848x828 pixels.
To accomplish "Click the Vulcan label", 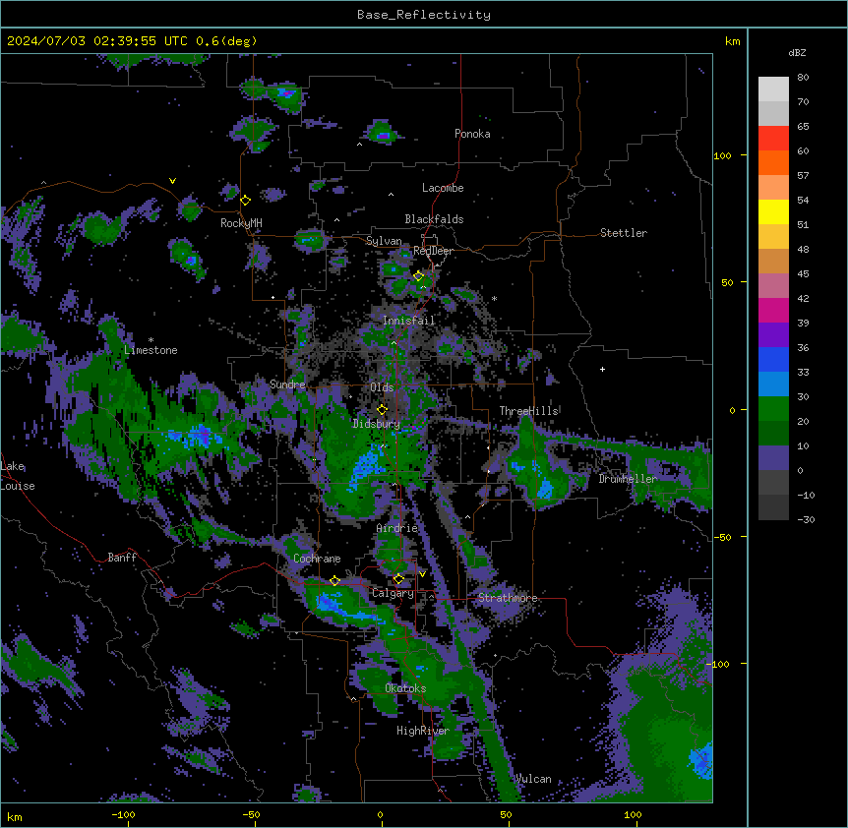I will [x=533, y=779].
